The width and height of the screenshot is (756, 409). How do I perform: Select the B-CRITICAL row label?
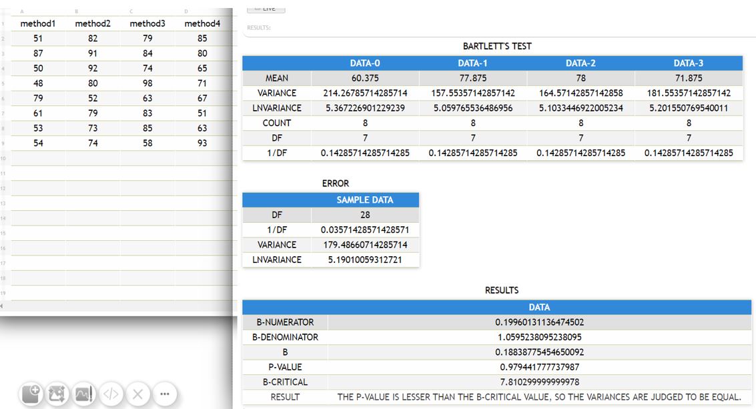(x=285, y=382)
